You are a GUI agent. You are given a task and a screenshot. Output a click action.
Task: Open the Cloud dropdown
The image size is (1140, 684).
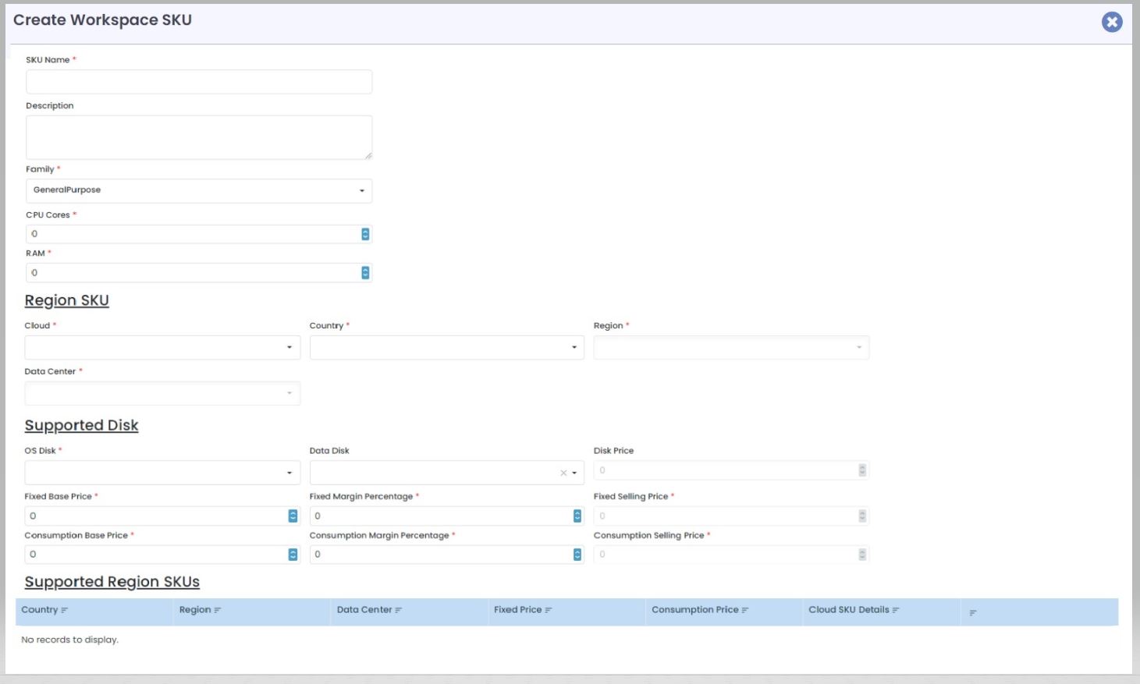pyautogui.click(x=162, y=348)
